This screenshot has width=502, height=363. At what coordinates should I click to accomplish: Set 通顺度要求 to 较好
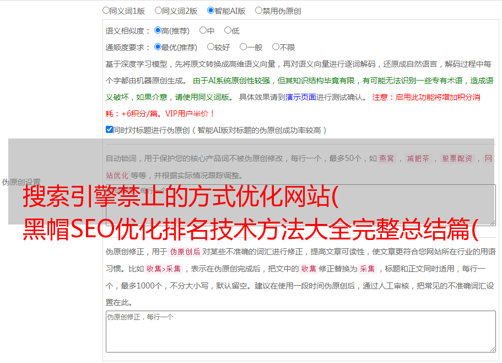[210, 47]
